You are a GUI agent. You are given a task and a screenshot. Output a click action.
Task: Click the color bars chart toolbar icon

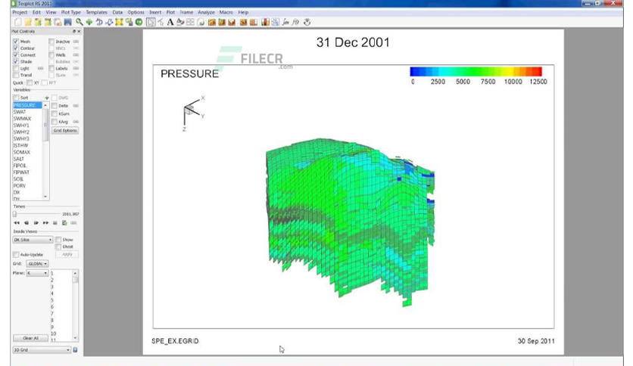coord(265,22)
